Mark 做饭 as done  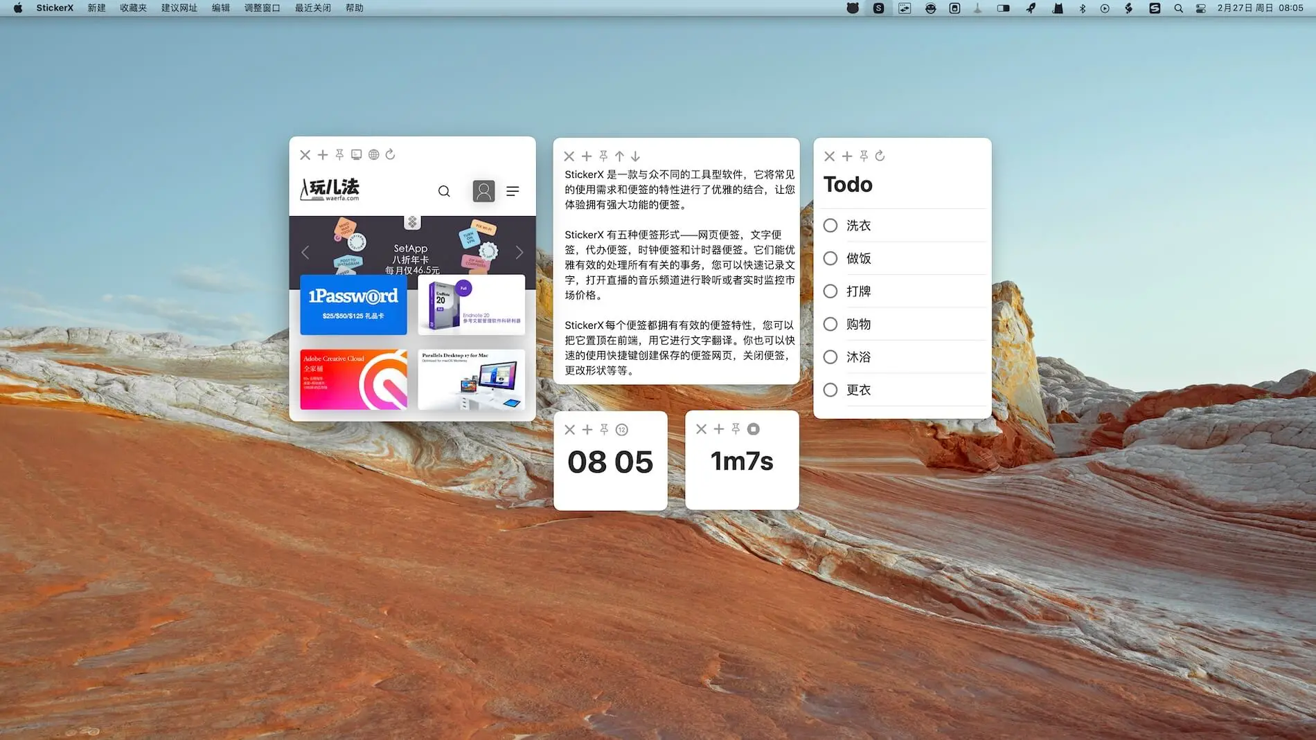click(x=830, y=258)
